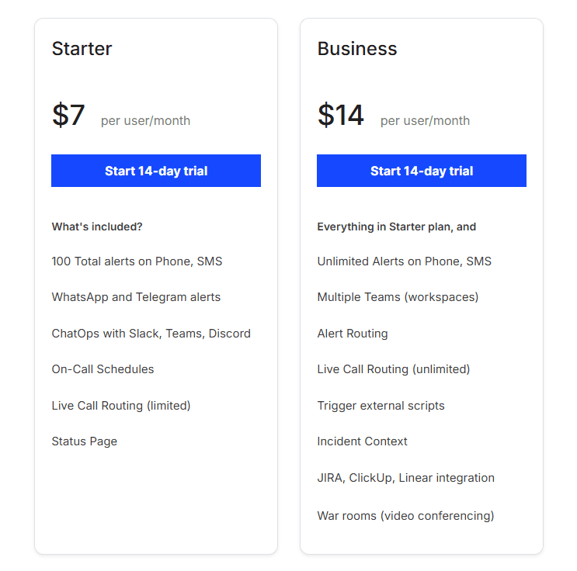Select Trigger external scripts feature
The width and height of the screenshot is (577, 571).
381,406
